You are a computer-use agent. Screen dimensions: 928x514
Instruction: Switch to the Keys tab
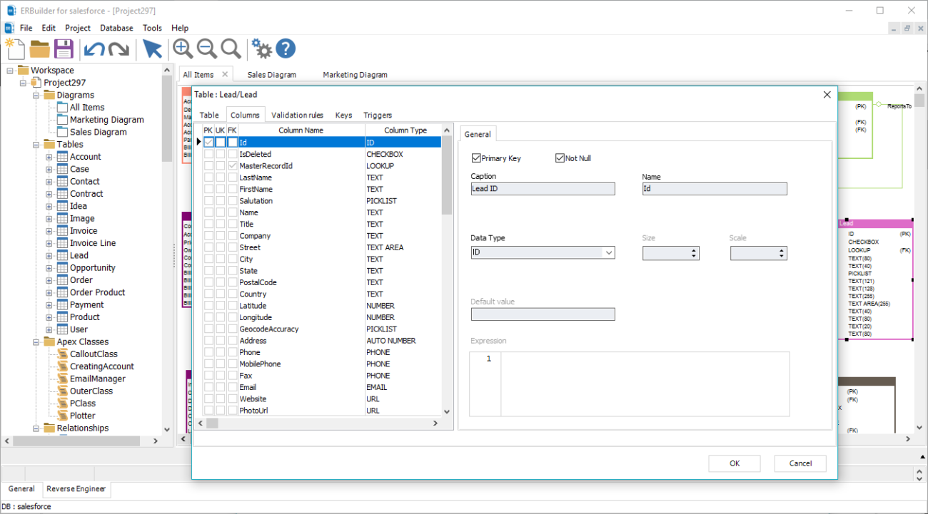tap(343, 115)
